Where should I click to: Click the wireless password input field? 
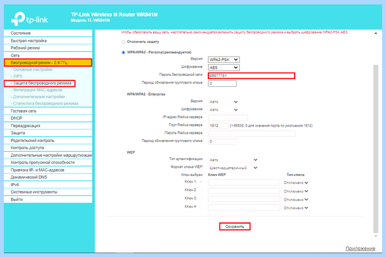(252, 76)
